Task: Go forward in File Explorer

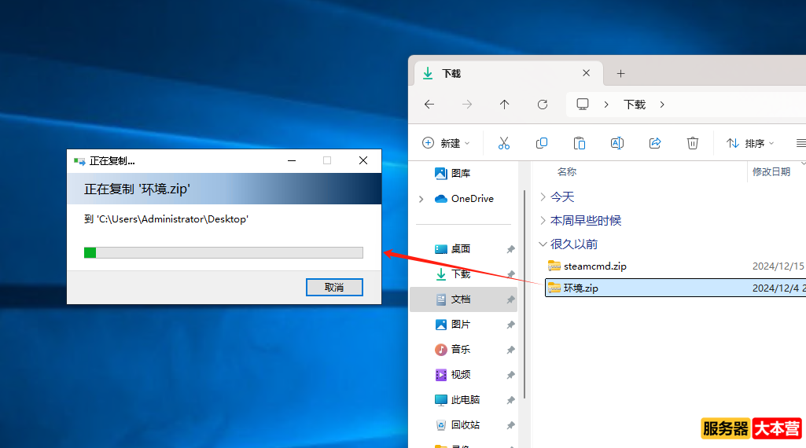Action: [x=467, y=105]
